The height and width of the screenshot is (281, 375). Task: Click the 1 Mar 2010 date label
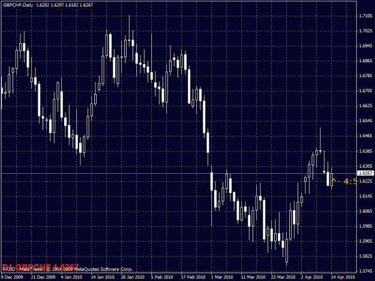(222, 277)
